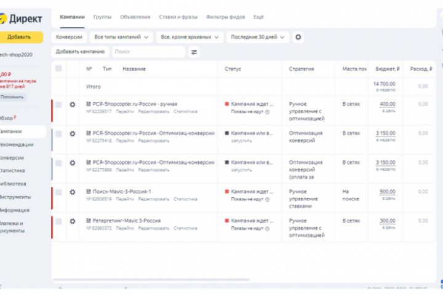Click type icon of РСЯ-Shopcopter.ru-Россия - ручная
The height and width of the screenshot is (295, 443).
89,104
